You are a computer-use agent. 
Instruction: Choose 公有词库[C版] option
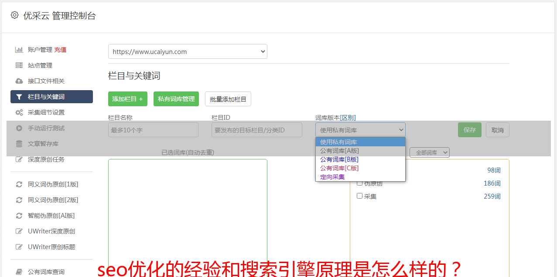[x=360, y=168]
